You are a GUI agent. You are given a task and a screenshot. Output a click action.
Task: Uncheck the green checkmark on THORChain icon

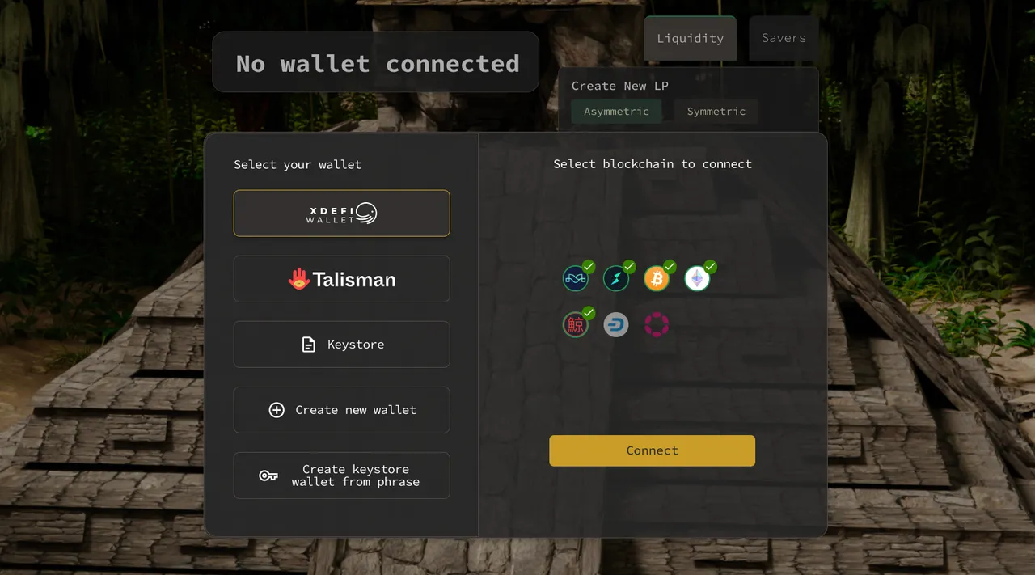tap(629, 266)
